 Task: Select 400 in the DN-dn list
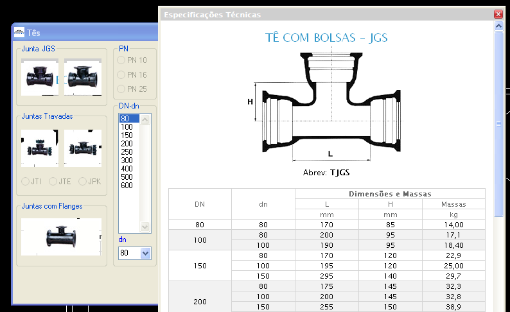point(130,169)
